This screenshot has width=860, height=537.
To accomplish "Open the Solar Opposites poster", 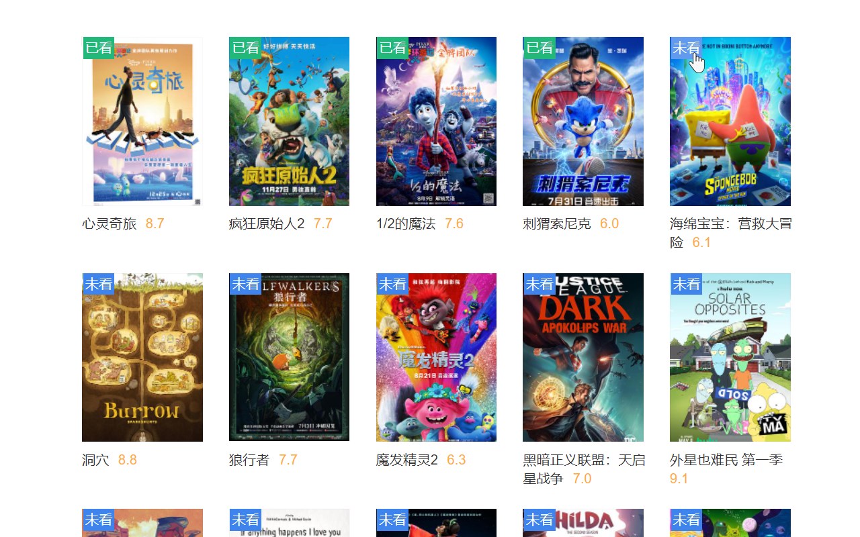I will [730, 357].
